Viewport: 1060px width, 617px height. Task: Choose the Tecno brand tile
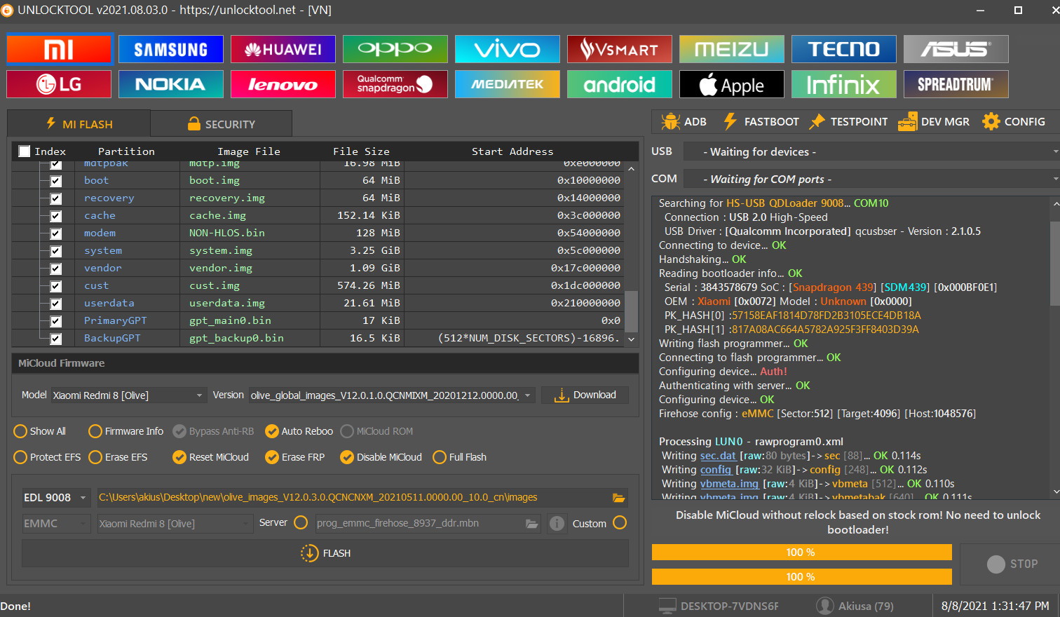844,49
